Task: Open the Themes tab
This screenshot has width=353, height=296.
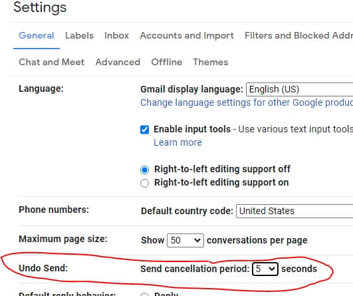Action: pyautogui.click(x=211, y=62)
